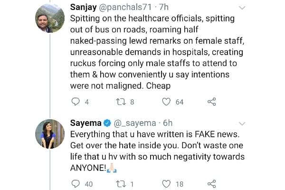Visit Sayema's profile via display name

click(85, 123)
